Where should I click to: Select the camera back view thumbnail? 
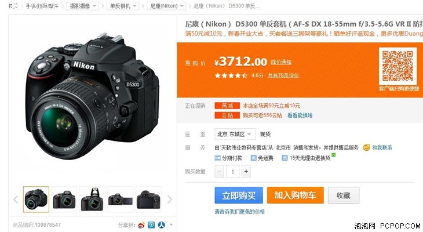coord(149,200)
